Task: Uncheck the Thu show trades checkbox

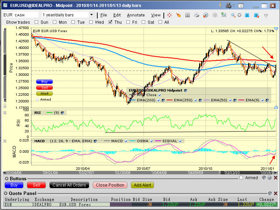Action: click(x=111, y=22)
